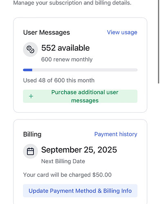Select the Billing heading
Image resolution: width=160 pixels, height=204 pixels.
point(32,134)
